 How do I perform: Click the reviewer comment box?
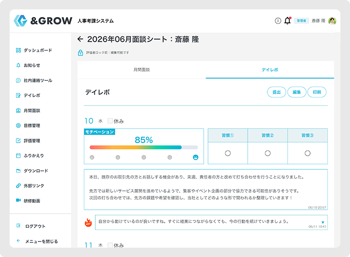[x=211, y=222]
